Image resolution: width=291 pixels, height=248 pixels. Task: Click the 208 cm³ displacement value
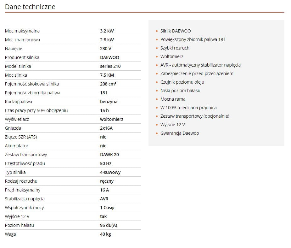click(108, 84)
